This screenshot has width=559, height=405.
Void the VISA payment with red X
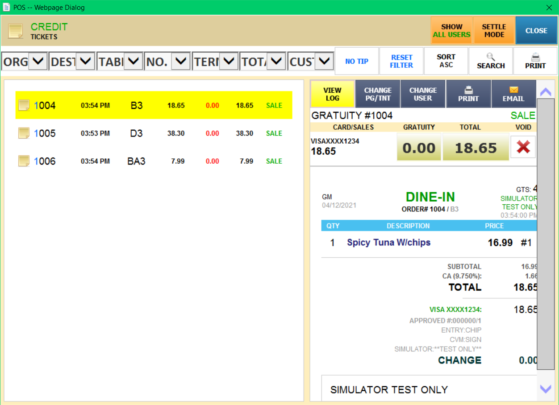pos(523,147)
